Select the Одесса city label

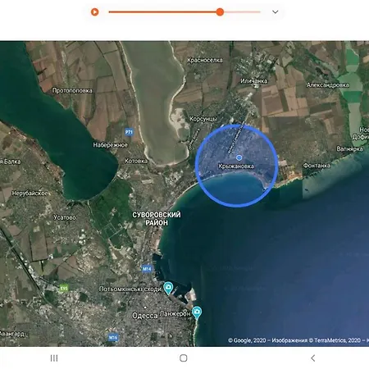[x=144, y=316]
